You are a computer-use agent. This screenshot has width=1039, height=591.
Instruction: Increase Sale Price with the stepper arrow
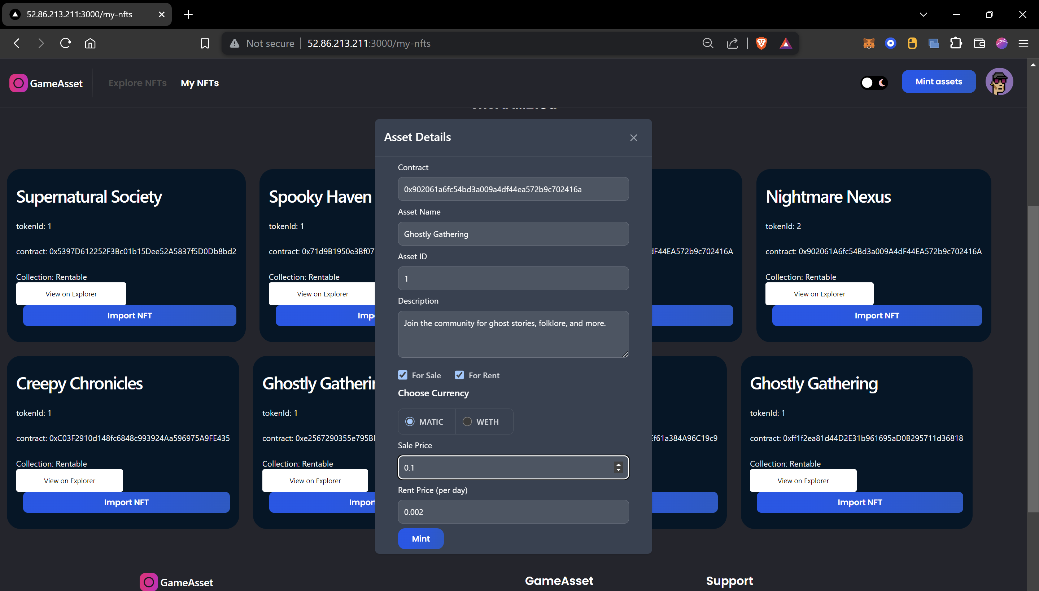(618, 464)
